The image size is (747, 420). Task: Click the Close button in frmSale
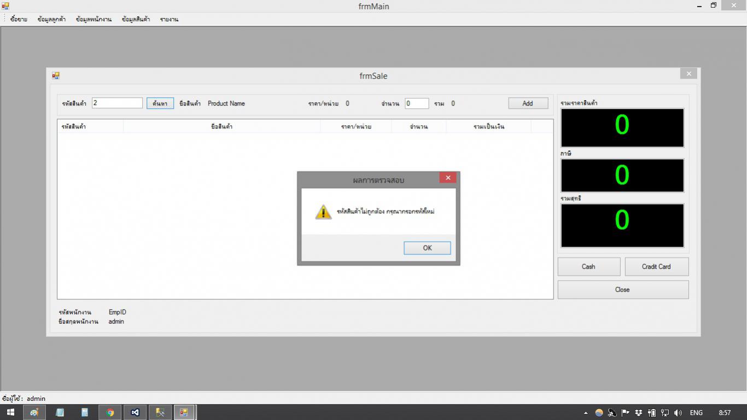[623, 290]
